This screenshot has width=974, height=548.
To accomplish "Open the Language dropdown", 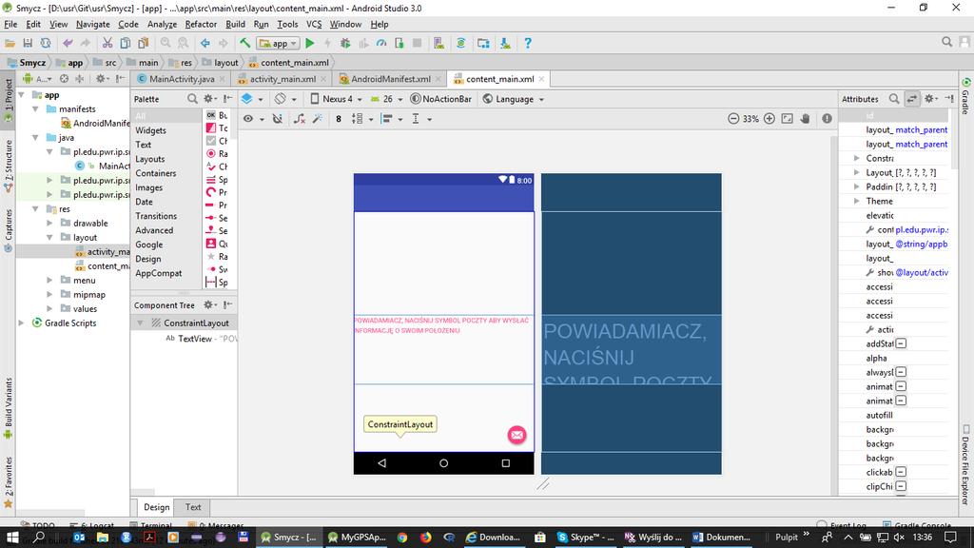I will tap(514, 99).
